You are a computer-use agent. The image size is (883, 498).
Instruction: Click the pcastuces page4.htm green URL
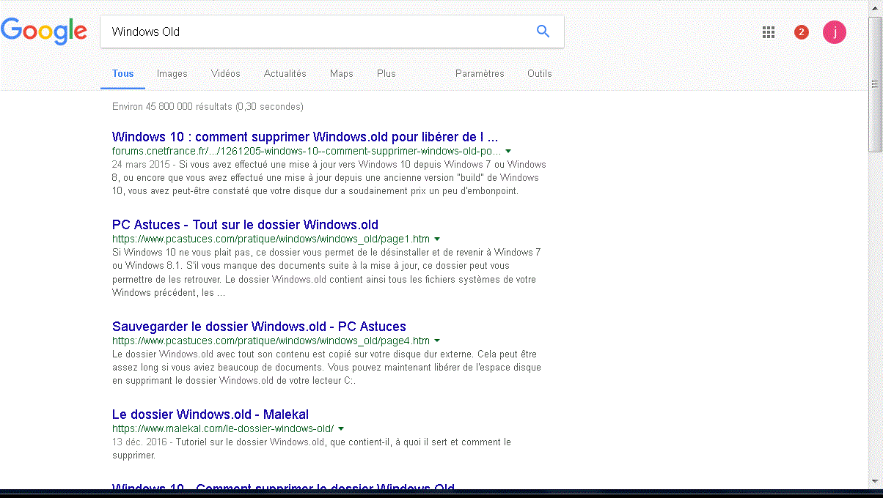(x=271, y=341)
